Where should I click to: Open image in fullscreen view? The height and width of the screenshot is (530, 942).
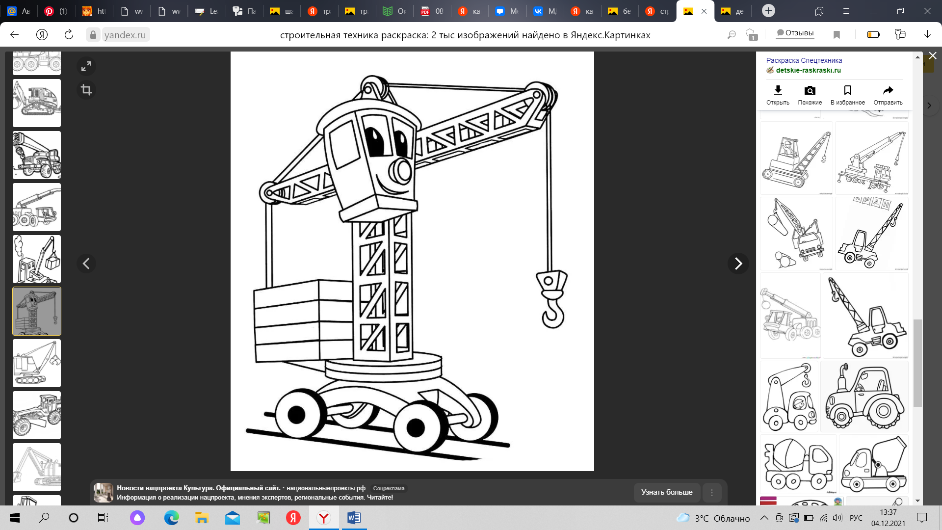pos(86,66)
